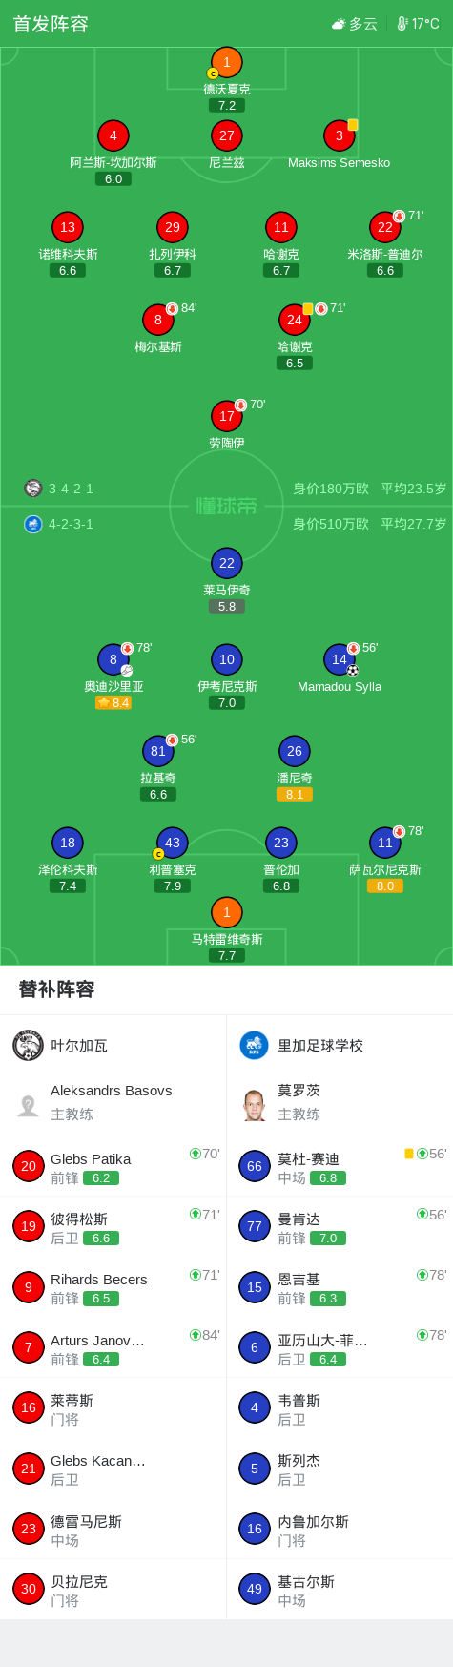Tap player 27 尼兰兹 jersey icon

click(x=227, y=135)
